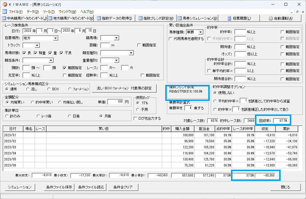Open 中央競馬データのインポート toolbar button
This screenshot has width=306, height=199.
tap(25, 18)
